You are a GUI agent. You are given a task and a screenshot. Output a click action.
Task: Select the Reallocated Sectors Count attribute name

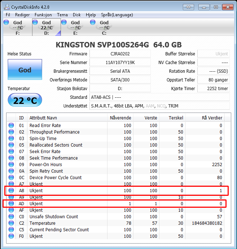56,145
